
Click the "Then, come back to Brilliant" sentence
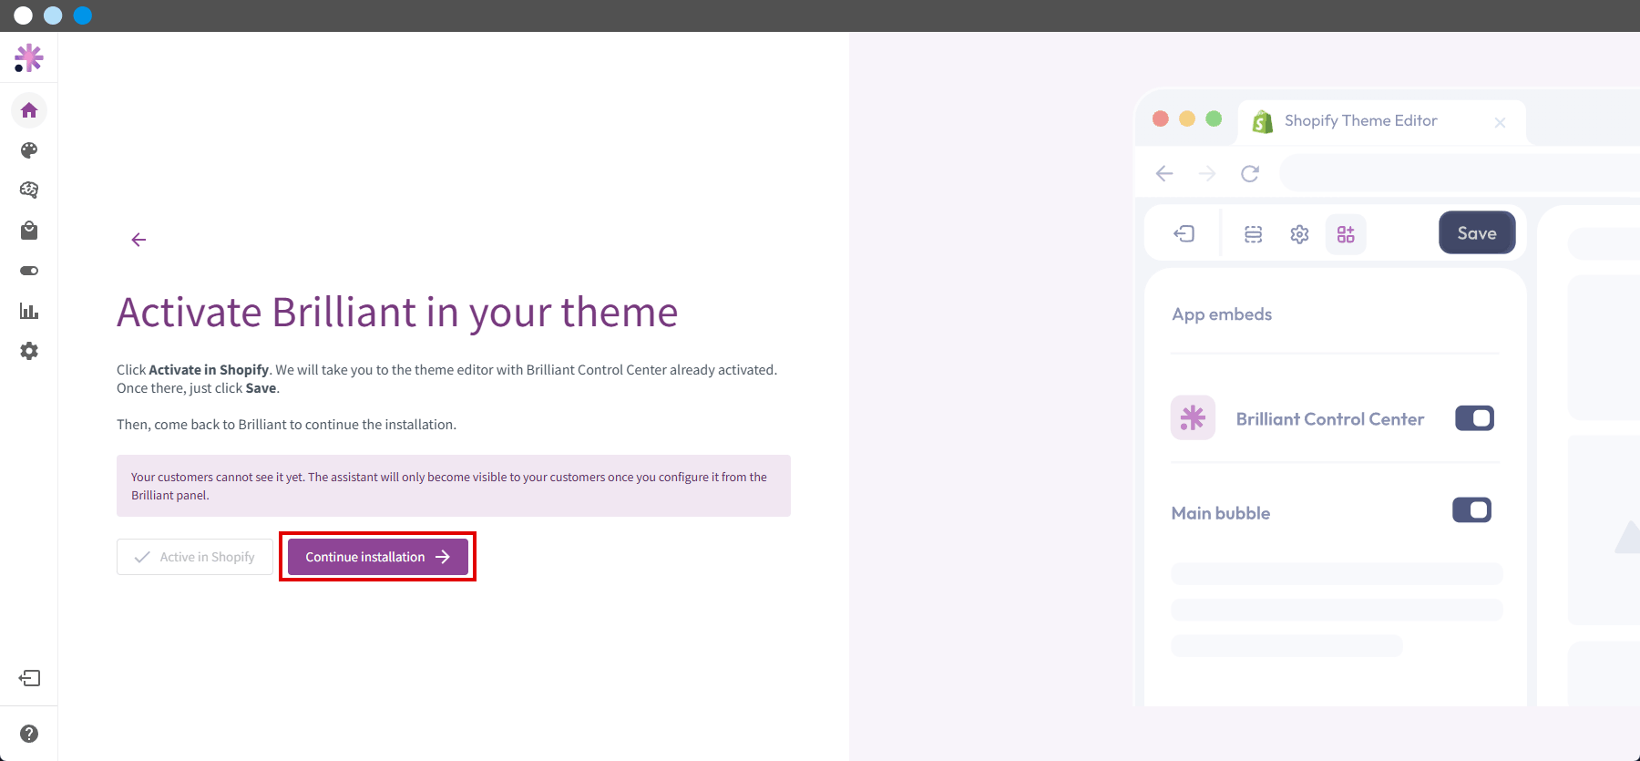tap(286, 425)
